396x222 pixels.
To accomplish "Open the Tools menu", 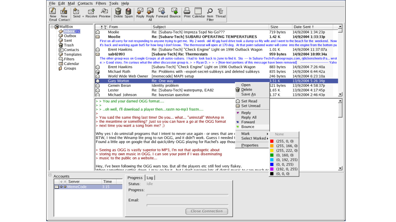I will point(114,3).
